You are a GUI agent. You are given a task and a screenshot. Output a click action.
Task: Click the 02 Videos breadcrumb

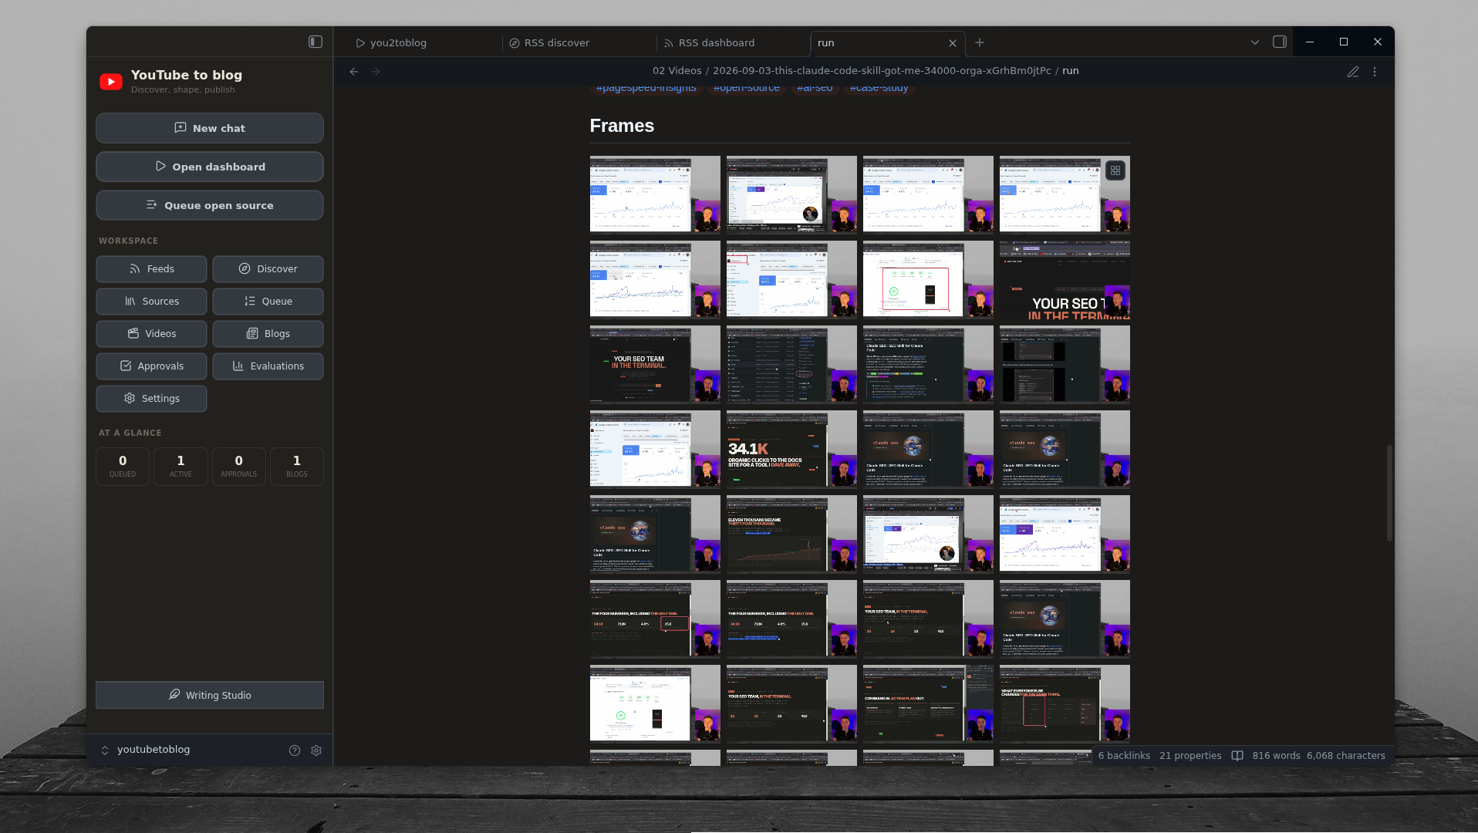click(677, 71)
